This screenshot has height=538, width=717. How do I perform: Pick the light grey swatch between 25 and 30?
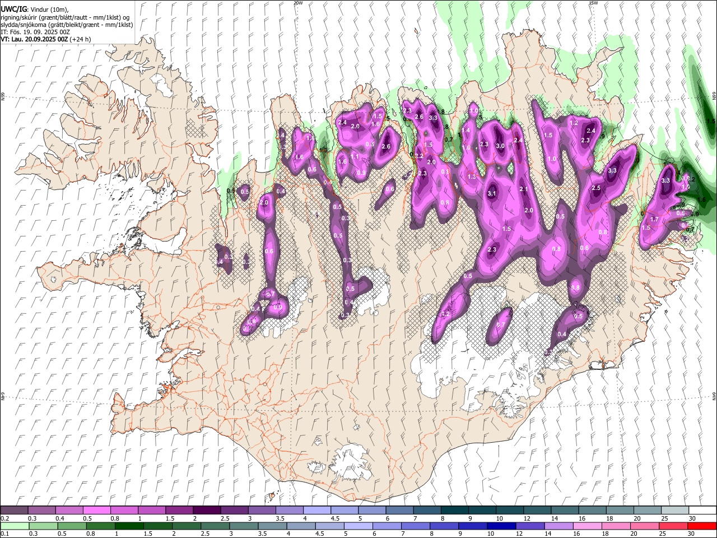(674, 510)
